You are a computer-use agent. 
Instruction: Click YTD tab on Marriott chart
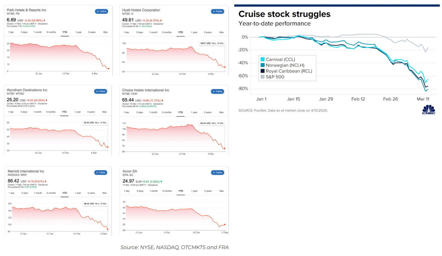click(x=64, y=193)
